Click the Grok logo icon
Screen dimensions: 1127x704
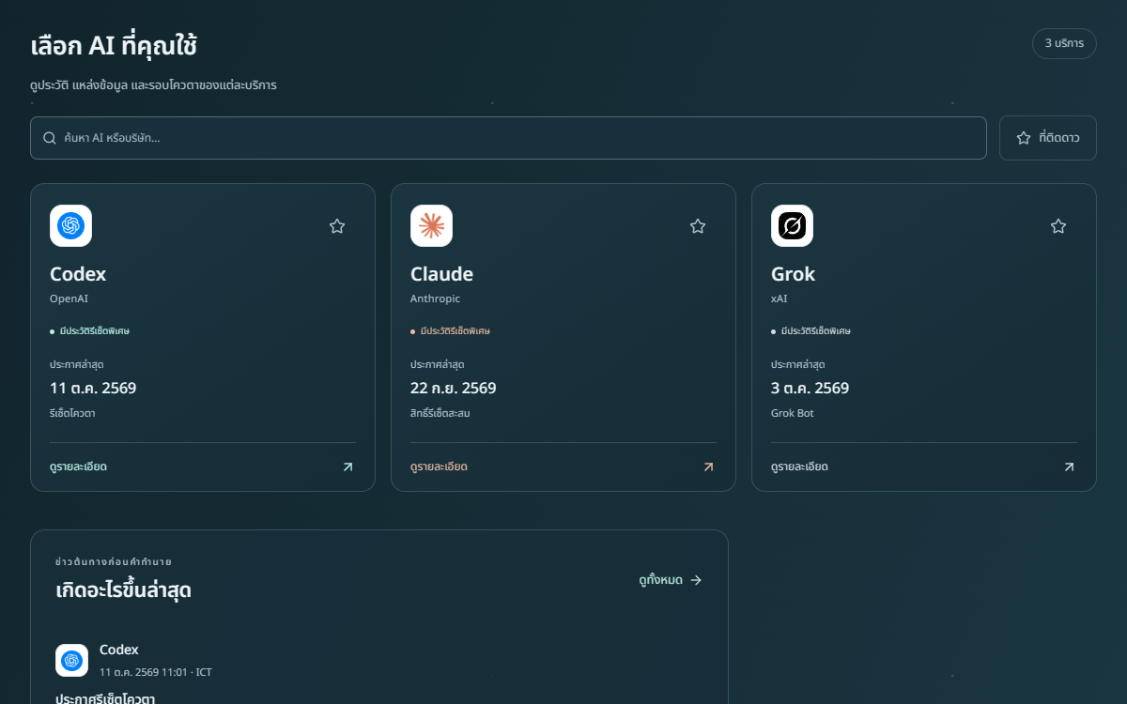pos(792,225)
